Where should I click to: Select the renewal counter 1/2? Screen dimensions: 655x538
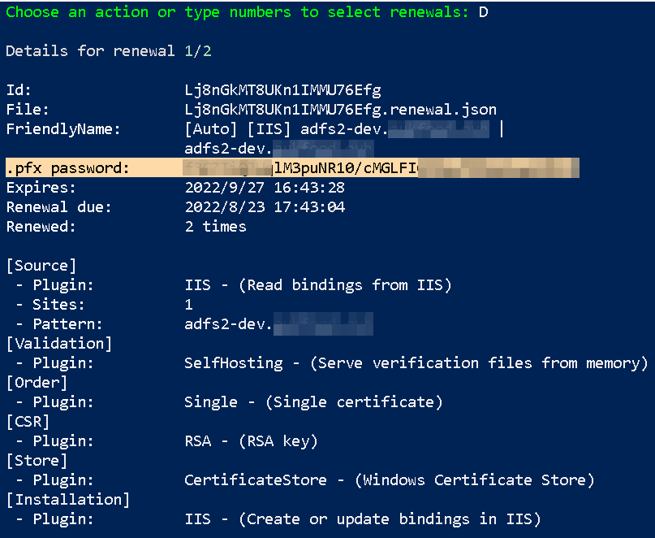[198, 51]
